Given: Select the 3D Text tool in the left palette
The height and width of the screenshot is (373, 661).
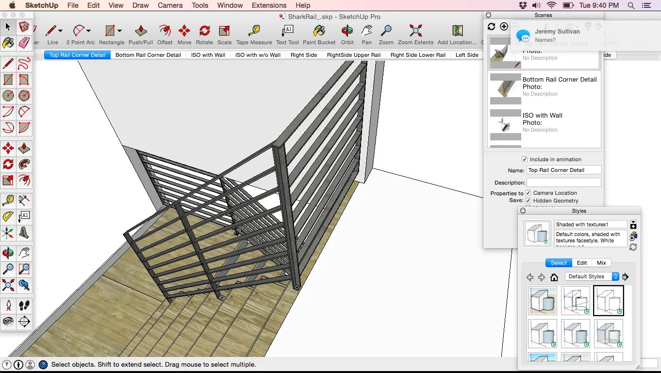Looking at the screenshot, I should (24, 233).
